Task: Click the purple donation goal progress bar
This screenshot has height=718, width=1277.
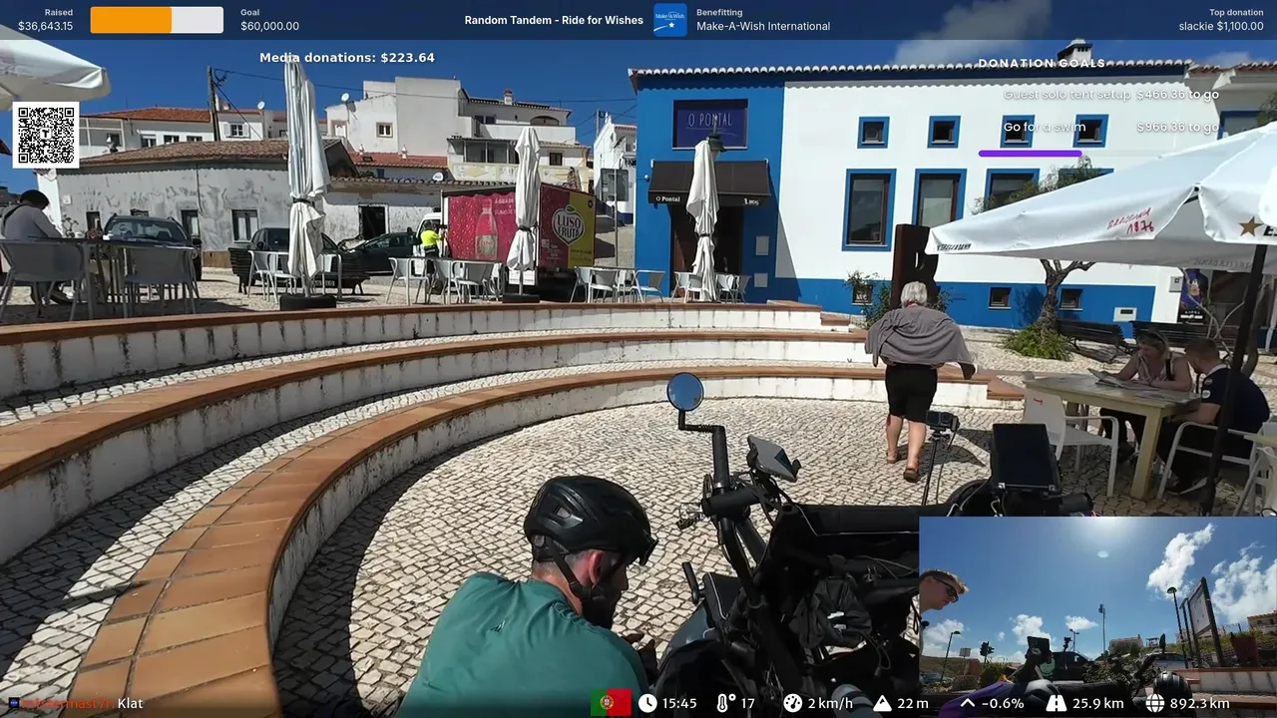Action: (x=1030, y=154)
